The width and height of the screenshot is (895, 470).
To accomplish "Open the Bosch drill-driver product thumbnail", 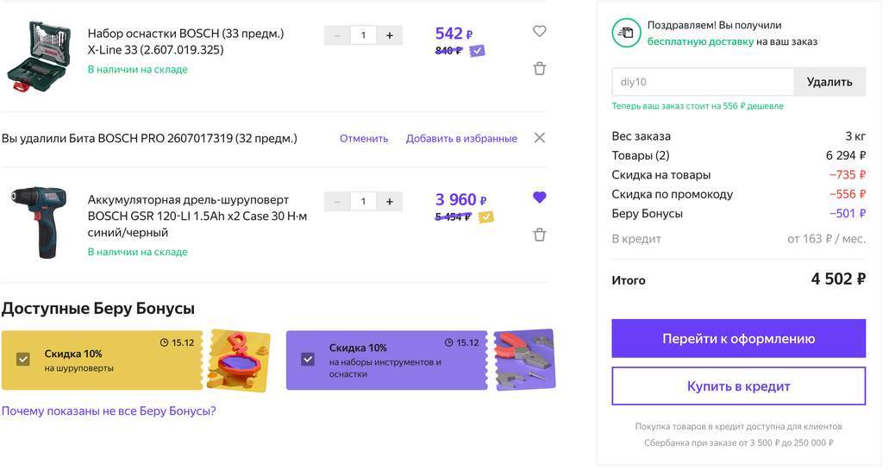I will coord(38,222).
